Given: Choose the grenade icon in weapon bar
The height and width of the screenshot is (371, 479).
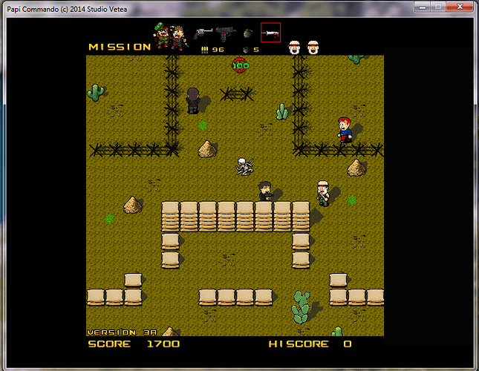Looking at the screenshot, I should [x=247, y=34].
